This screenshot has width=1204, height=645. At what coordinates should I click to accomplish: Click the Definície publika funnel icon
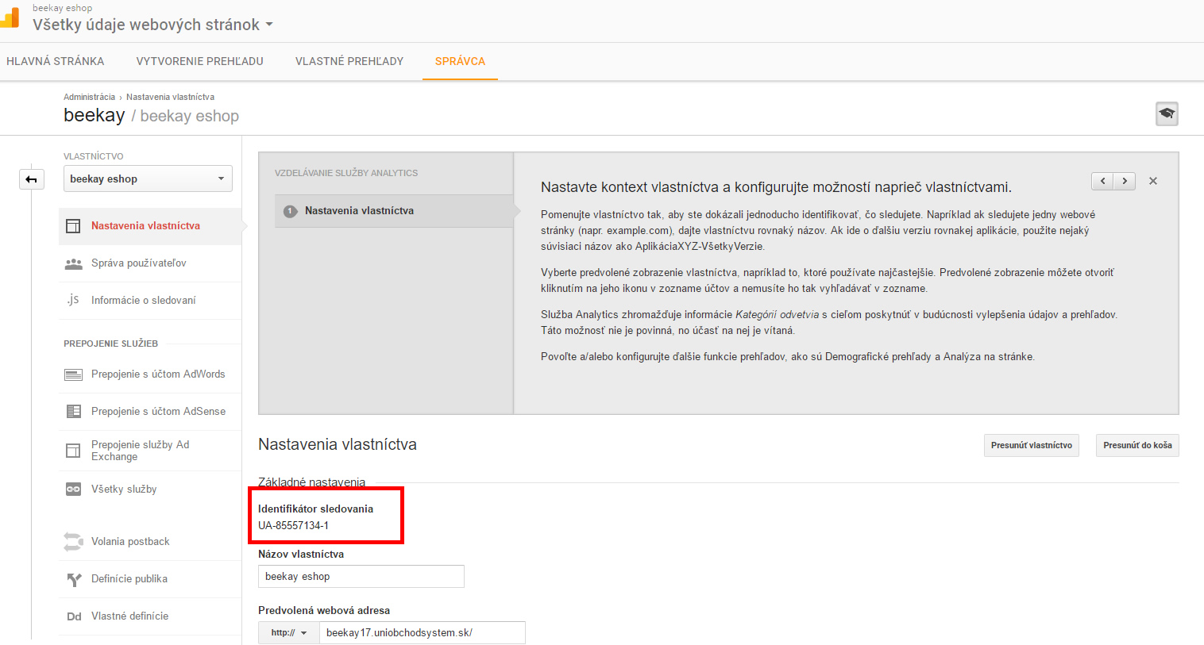[x=73, y=579]
